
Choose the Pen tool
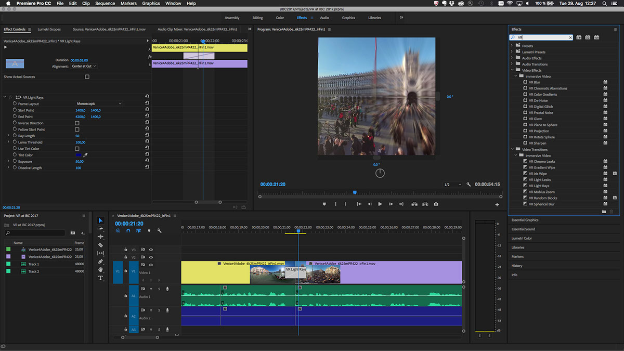point(100,262)
